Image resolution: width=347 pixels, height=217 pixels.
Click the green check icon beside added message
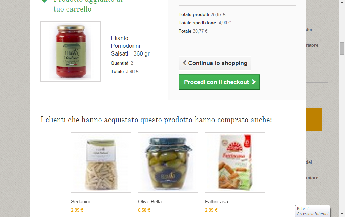point(44,1)
